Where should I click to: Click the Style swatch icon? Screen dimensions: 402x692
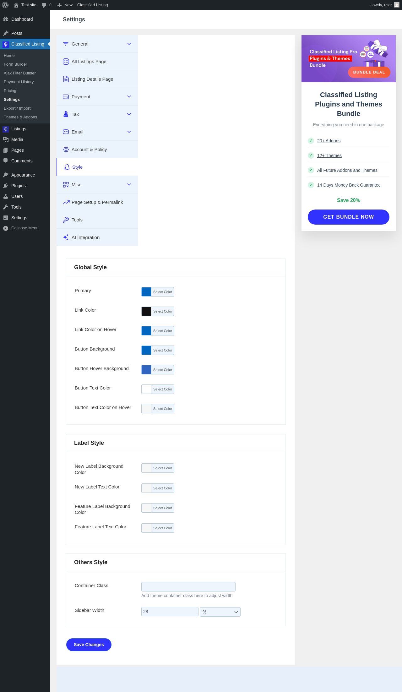66,167
